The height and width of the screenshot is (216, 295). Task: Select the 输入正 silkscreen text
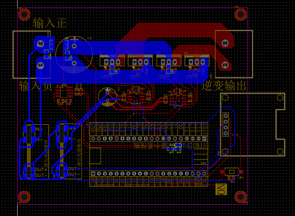(50, 23)
